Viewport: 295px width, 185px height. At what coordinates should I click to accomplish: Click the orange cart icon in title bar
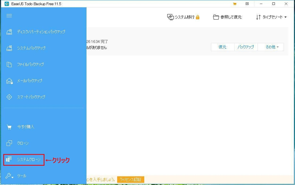235,4
